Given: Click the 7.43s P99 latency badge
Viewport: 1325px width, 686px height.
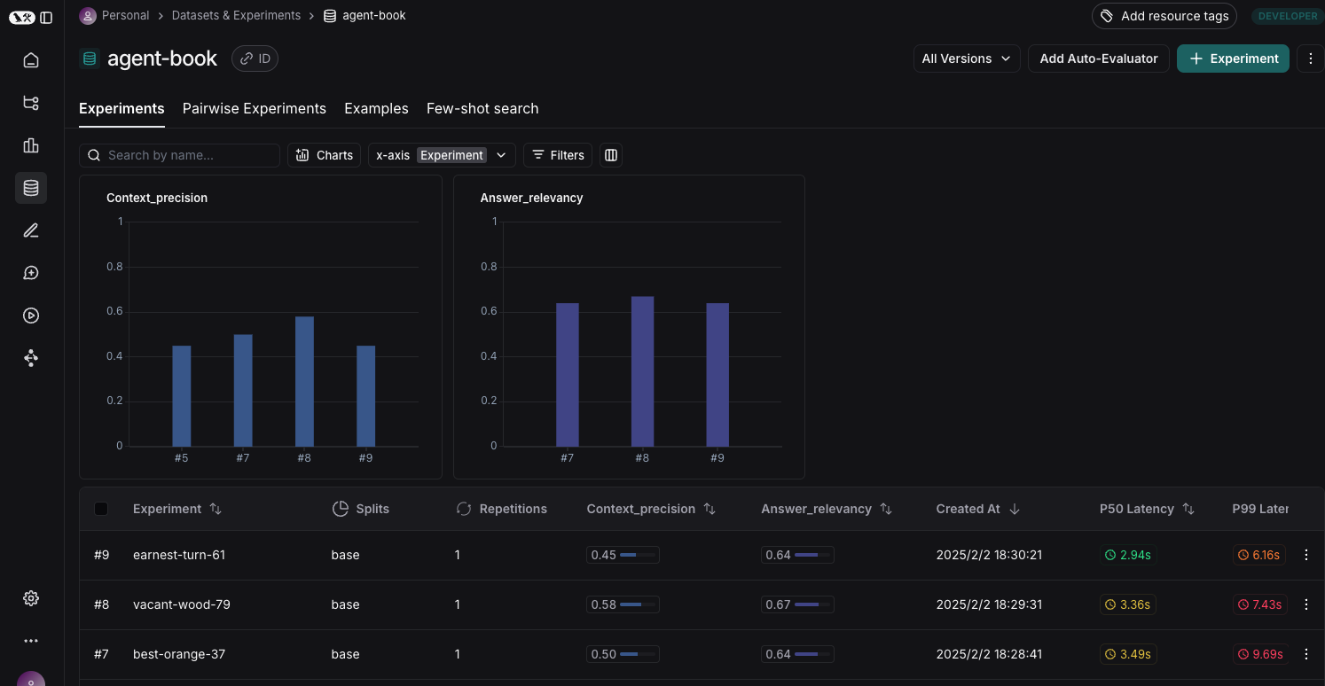Looking at the screenshot, I should (x=1259, y=604).
